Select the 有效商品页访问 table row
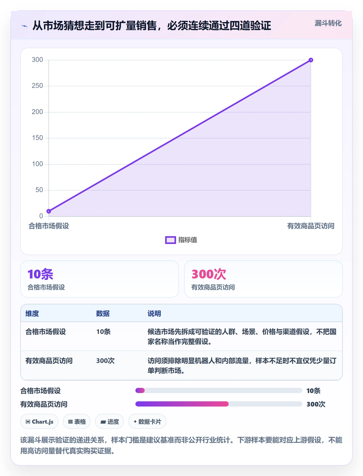Image resolution: width=363 pixels, height=476 pixels. click(181, 366)
